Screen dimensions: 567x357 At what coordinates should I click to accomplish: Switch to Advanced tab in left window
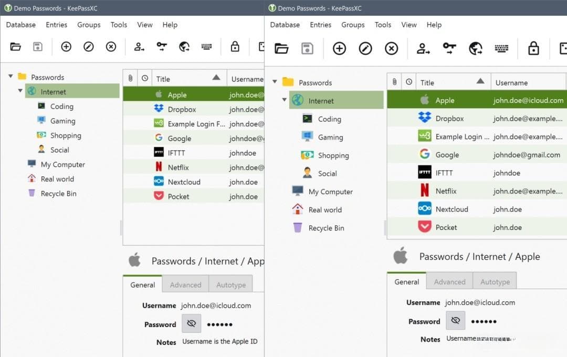click(185, 285)
